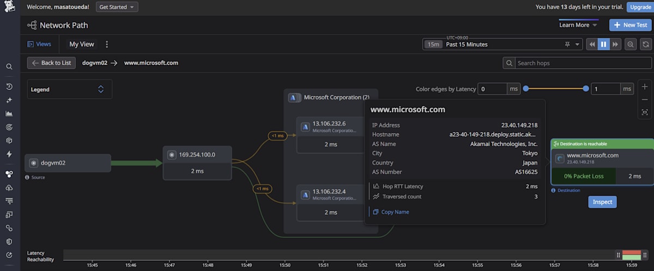The width and height of the screenshot is (654, 271).
Task: Select the dogvm02 source node
Action: click(x=68, y=162)
